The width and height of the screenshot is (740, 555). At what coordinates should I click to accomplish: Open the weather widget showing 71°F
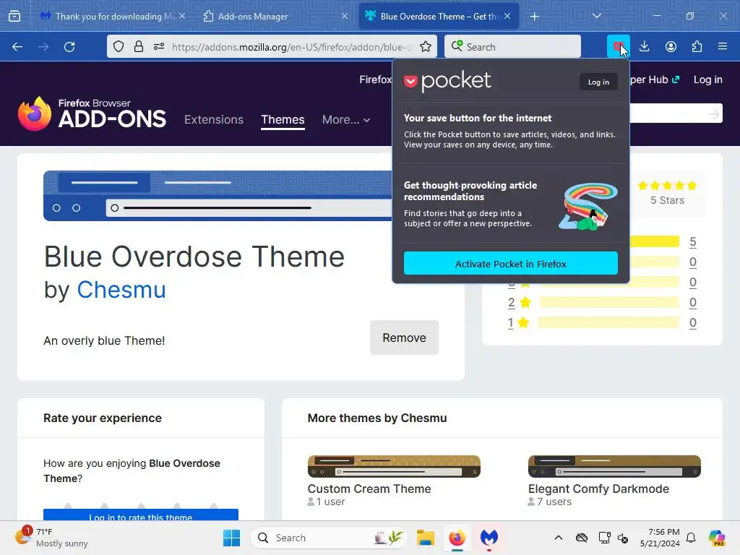point(52,538)
